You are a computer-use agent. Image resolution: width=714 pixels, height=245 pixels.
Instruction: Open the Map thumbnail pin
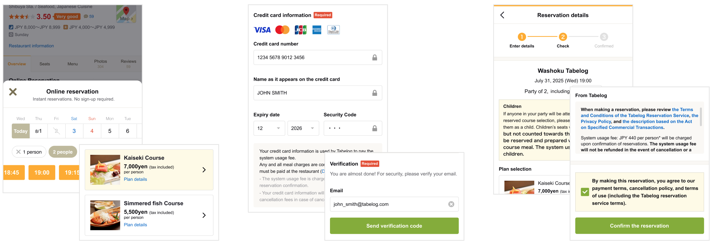point(126,14)
